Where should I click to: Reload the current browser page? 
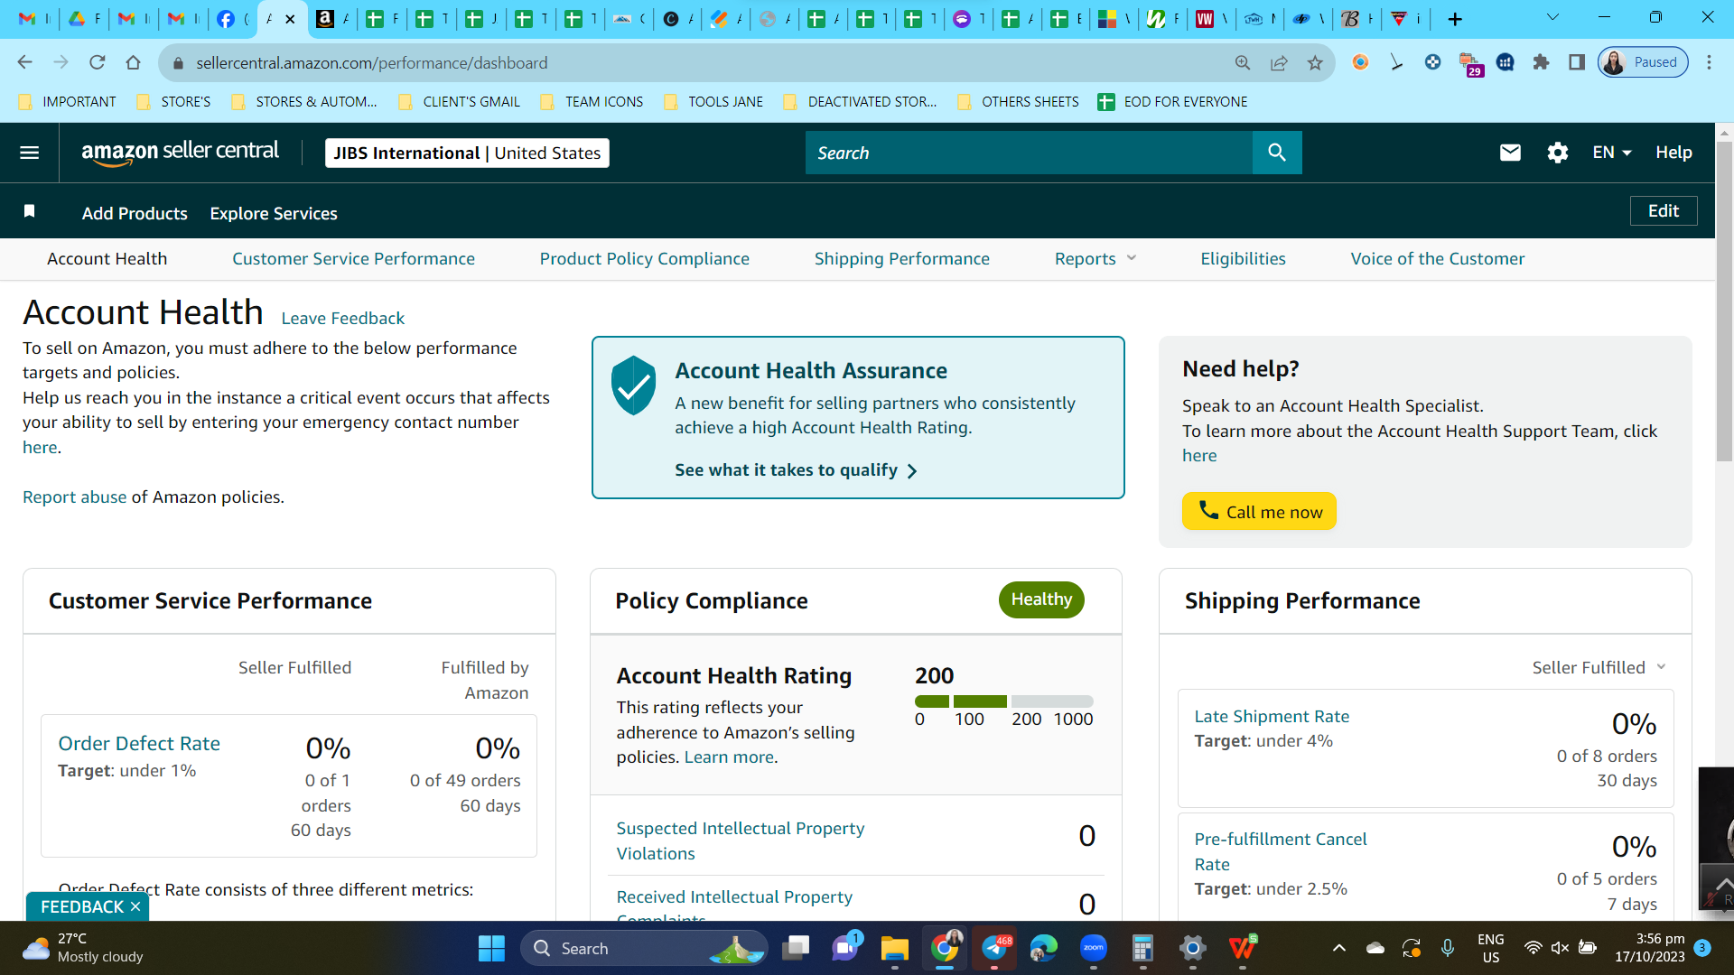[x=98, y=62]
